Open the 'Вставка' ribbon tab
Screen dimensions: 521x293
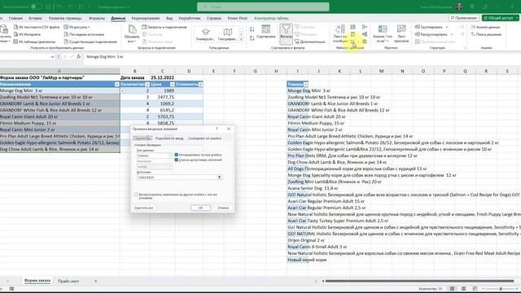tap(35, 18)
